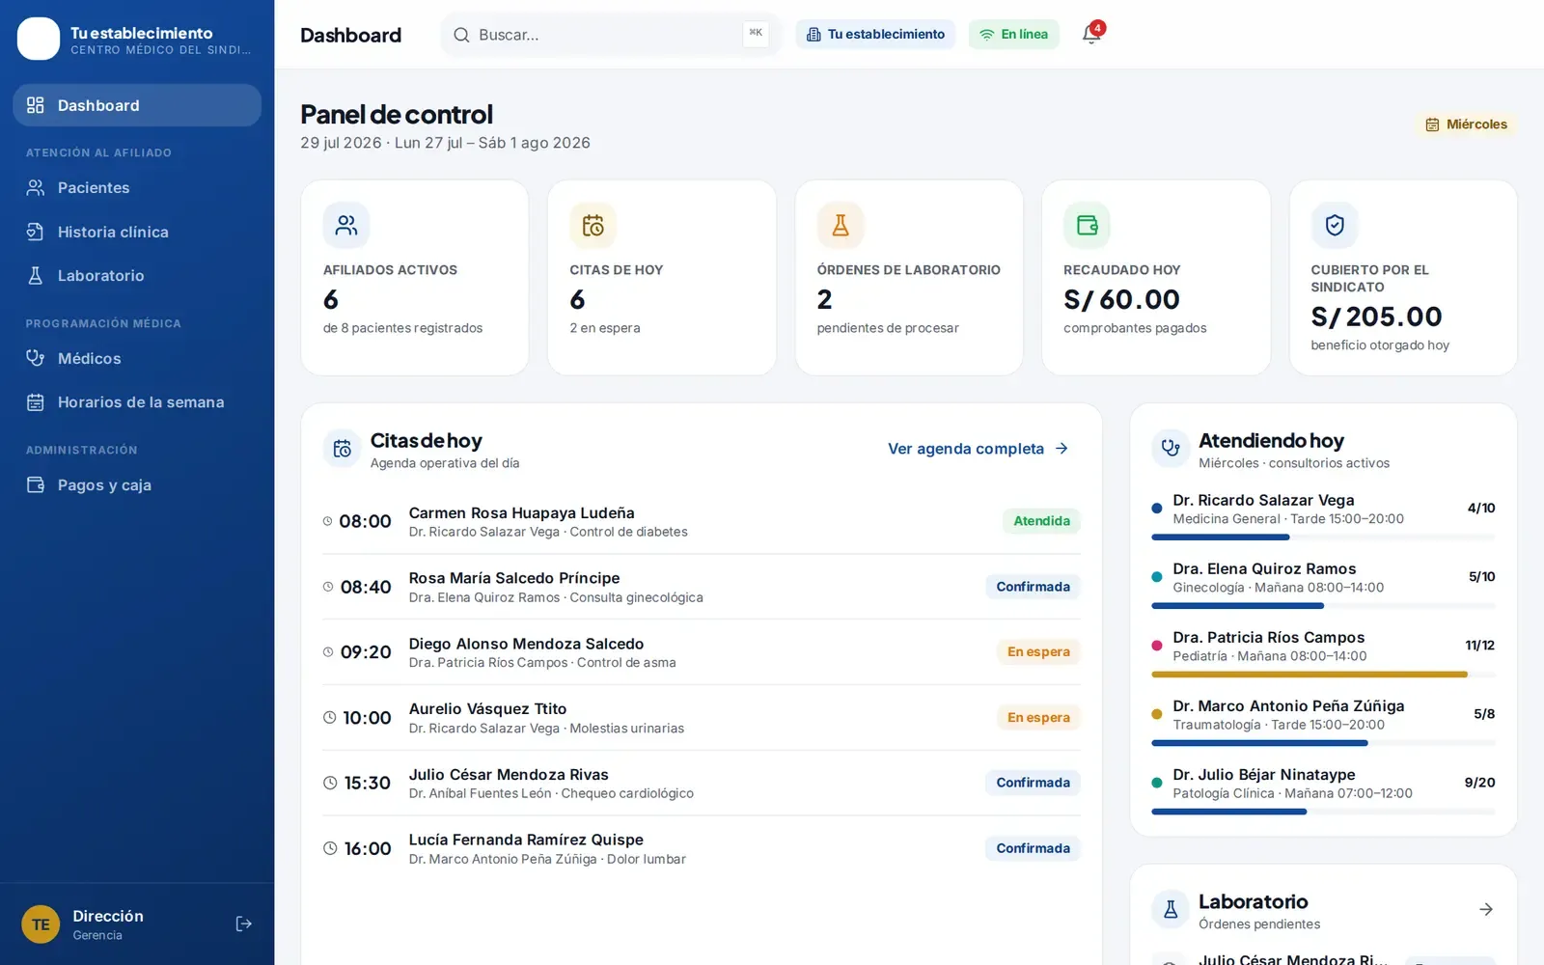Click the En línea status badge
Image resolution: width=1544 pixels, height=965 pixels.
[1013, 34]
